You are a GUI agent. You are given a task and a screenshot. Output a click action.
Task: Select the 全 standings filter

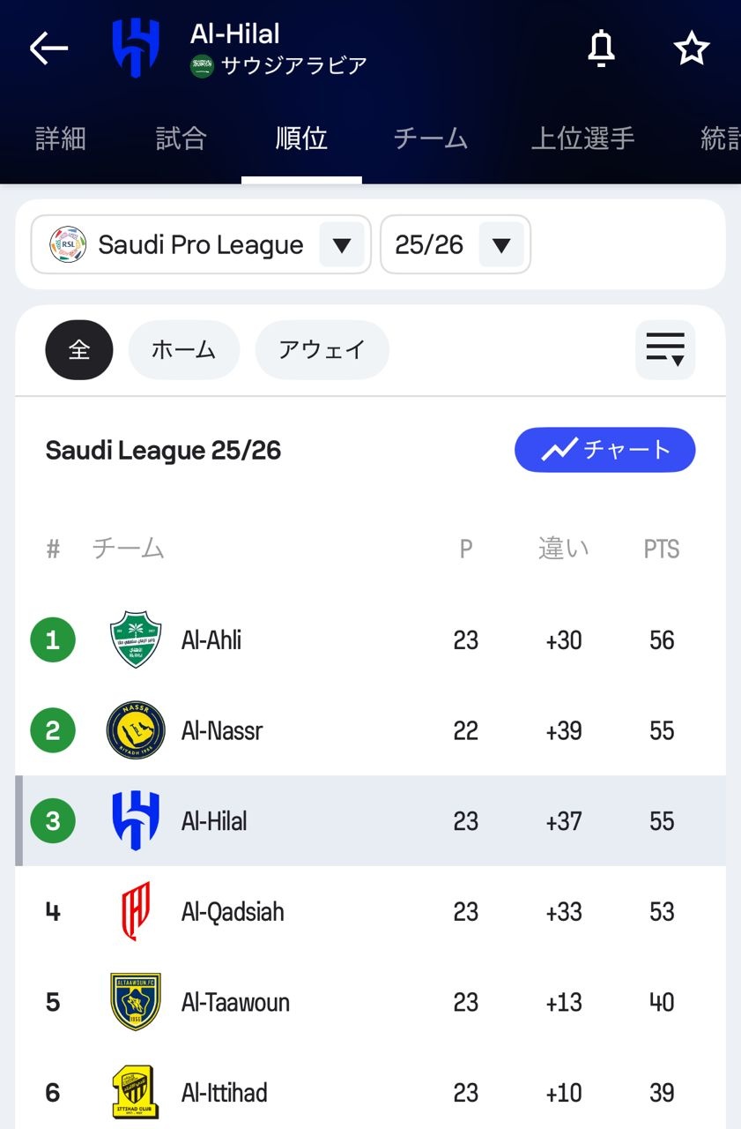[79, 349]
